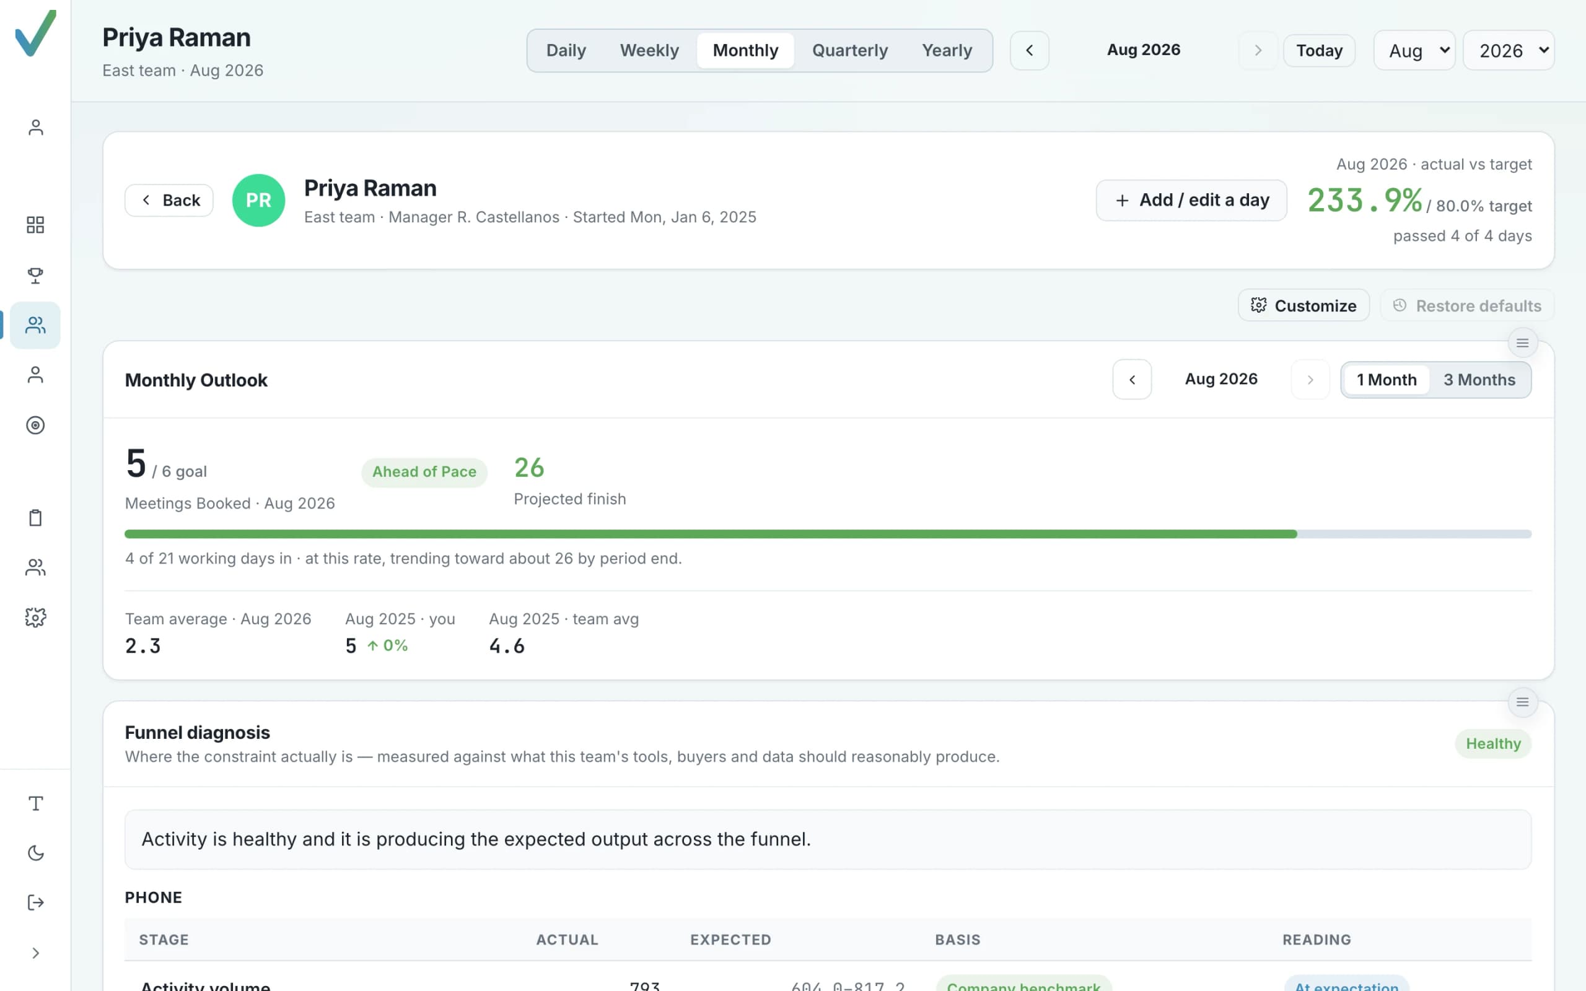
Task: Toggle dark mode with moon icon
Action: point(35,853)
